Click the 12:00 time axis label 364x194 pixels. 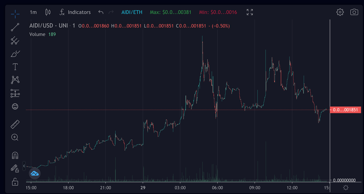click(x=292, y=188)
